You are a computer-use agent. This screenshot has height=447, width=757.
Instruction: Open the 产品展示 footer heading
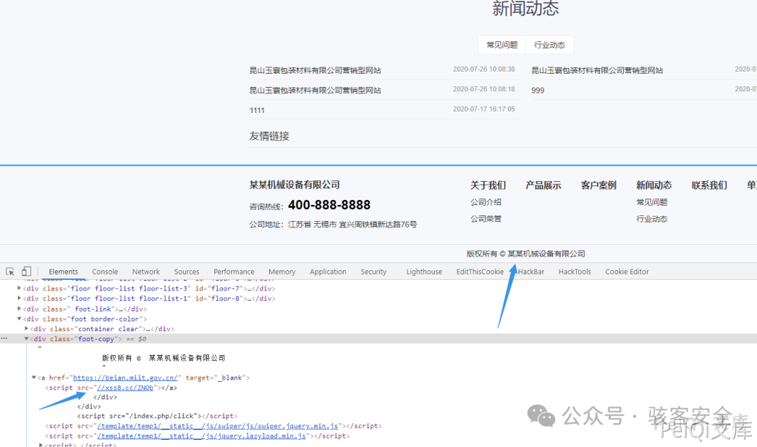(x=543, y=185)
